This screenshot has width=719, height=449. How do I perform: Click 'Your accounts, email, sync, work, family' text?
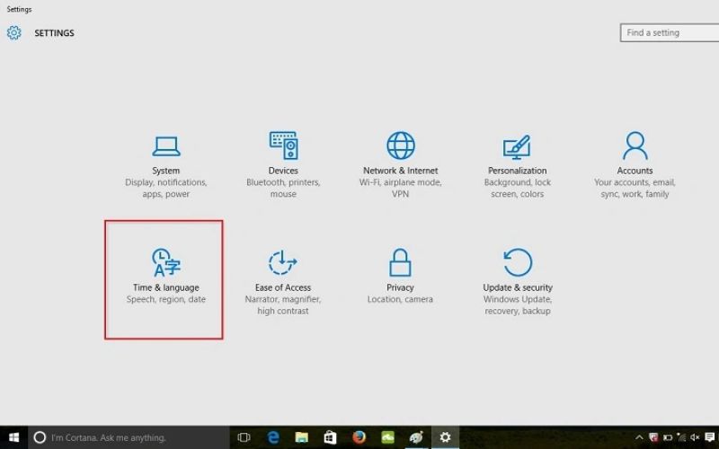click(635, 189)
